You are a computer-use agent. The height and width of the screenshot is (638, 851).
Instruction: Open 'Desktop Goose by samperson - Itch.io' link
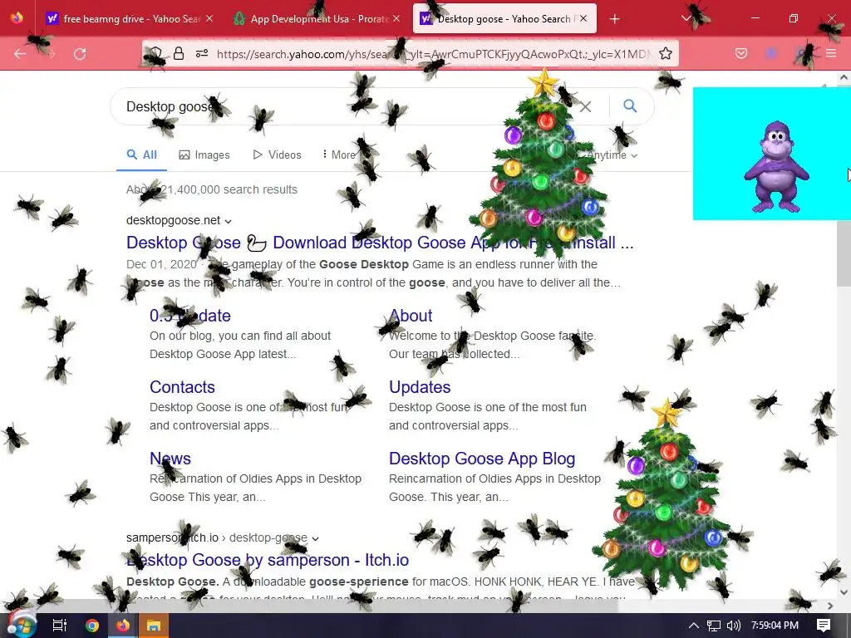(x=268, y=560)
